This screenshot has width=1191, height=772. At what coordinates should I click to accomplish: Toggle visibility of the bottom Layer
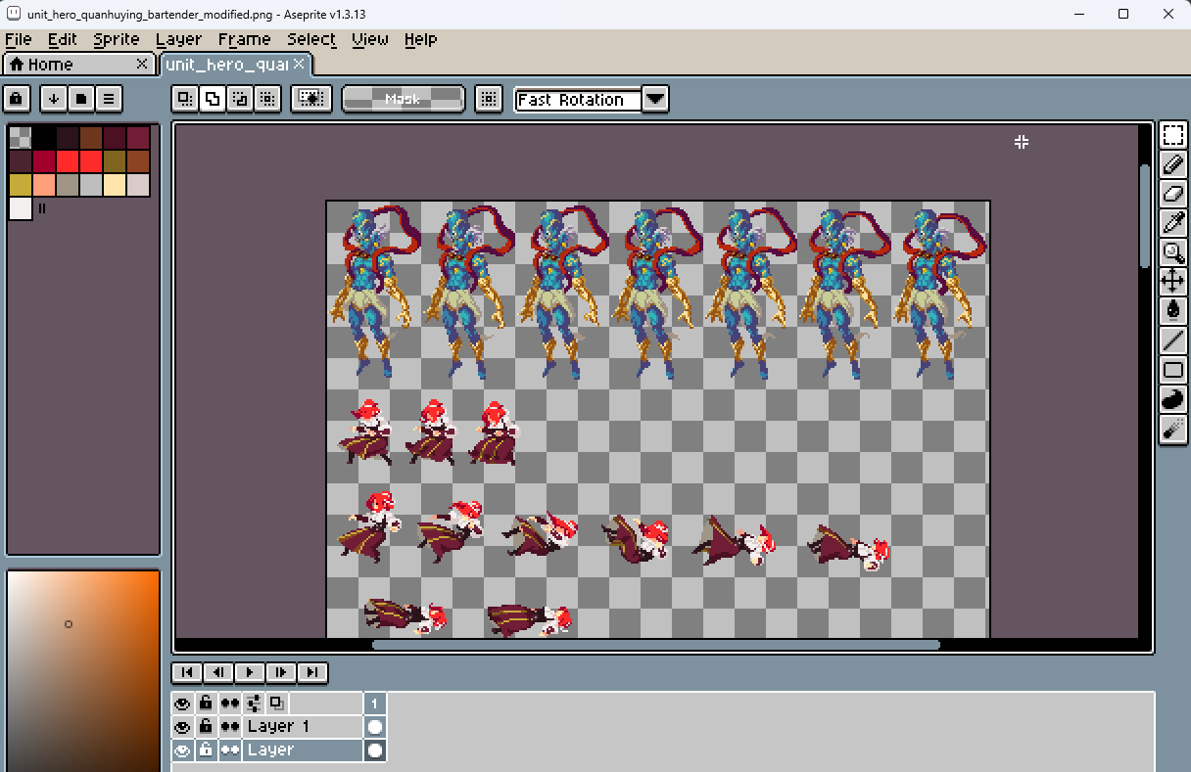(x=182, y=750)
